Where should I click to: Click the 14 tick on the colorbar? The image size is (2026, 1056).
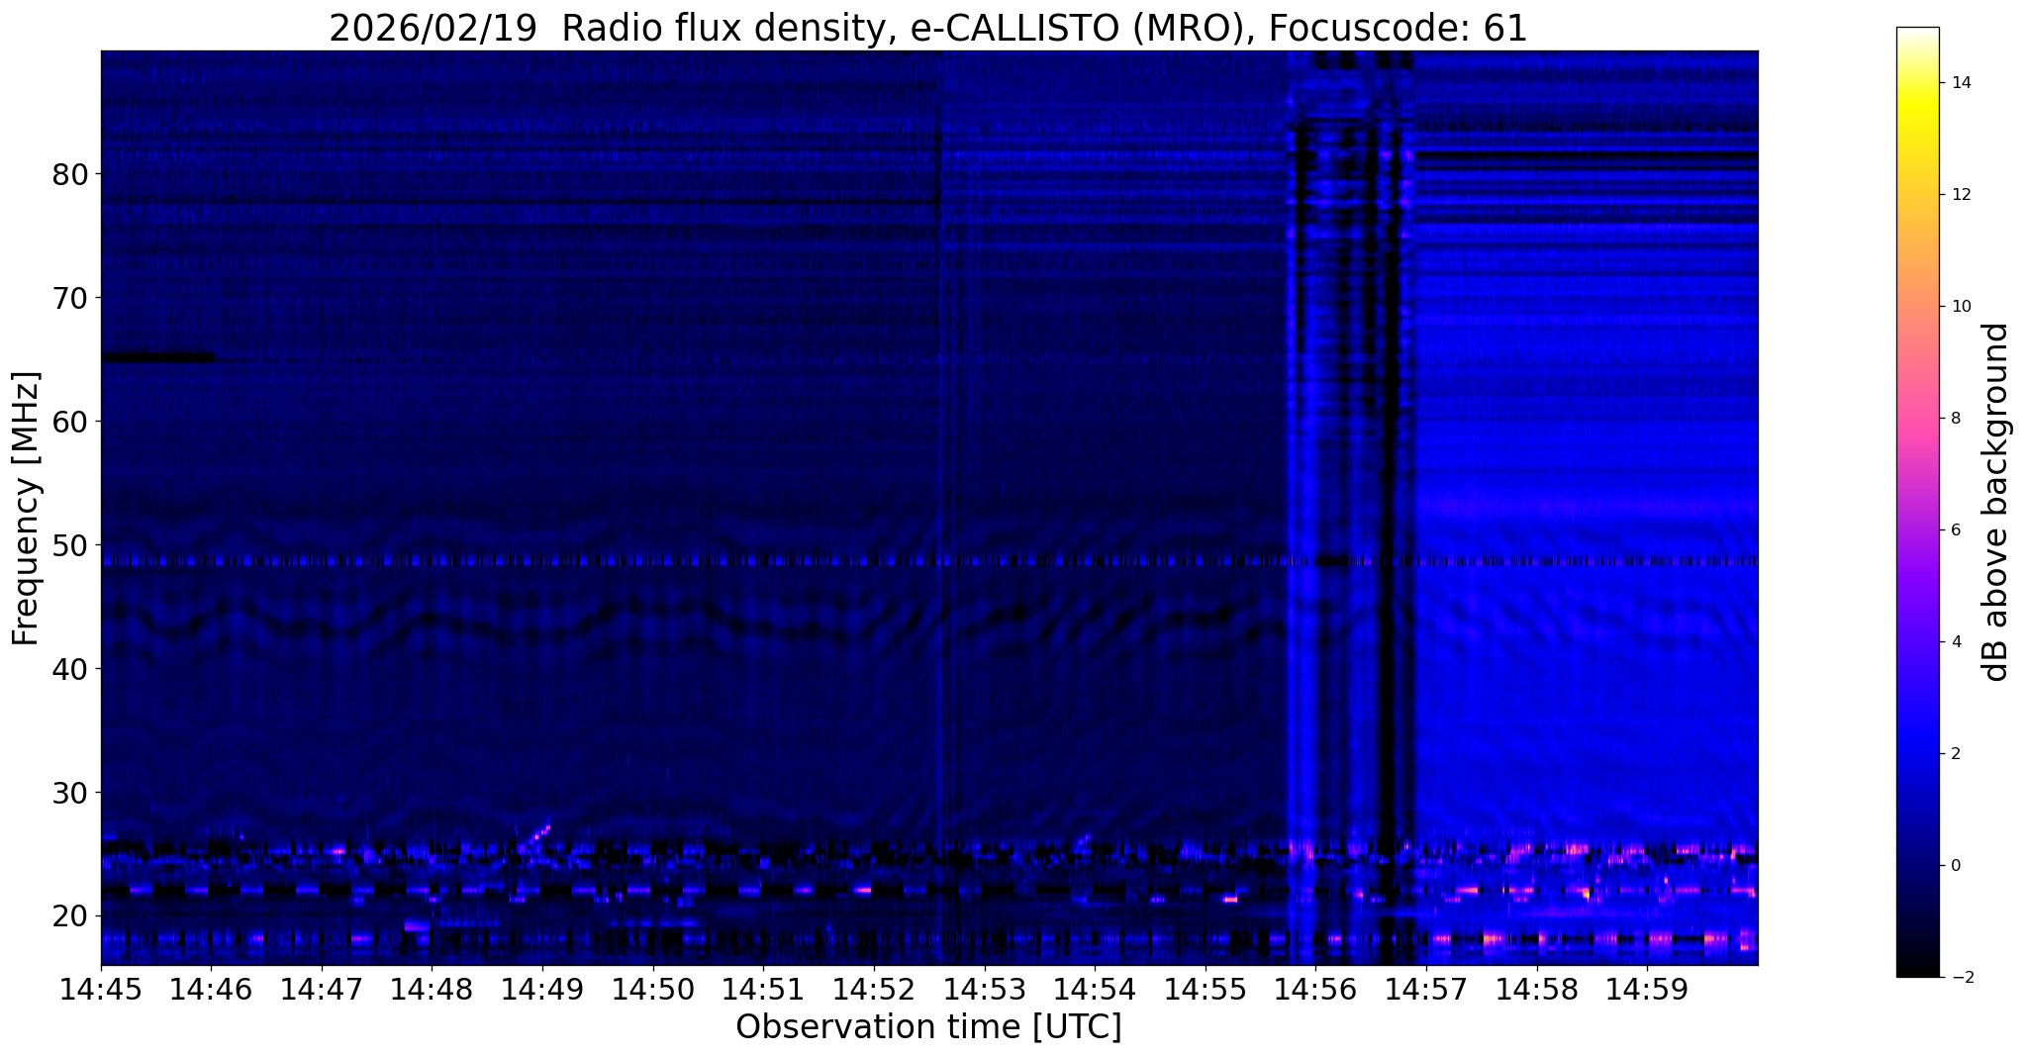tap(1959, 83)
